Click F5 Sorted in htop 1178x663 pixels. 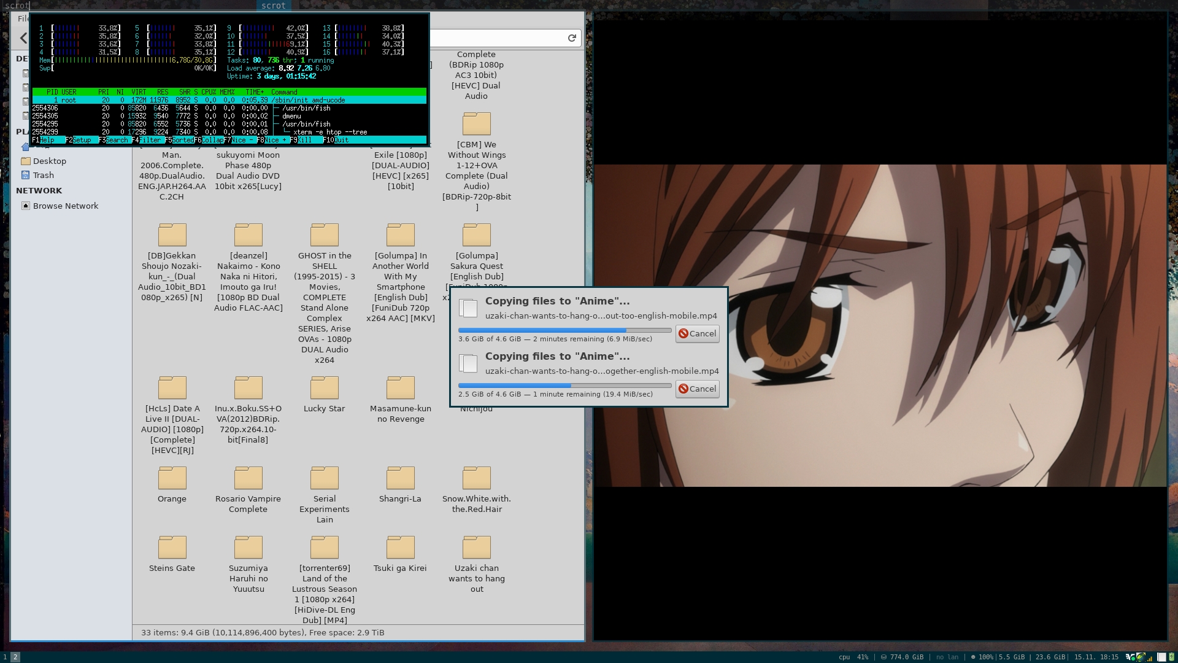180,140
